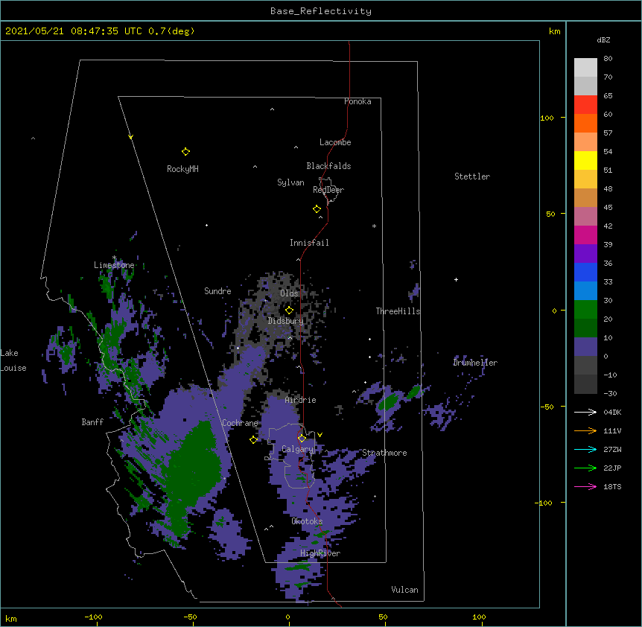This screenshot has width=642, height=627.
Task: Click the yellow diamond marker near Olds
Action: 289,311
